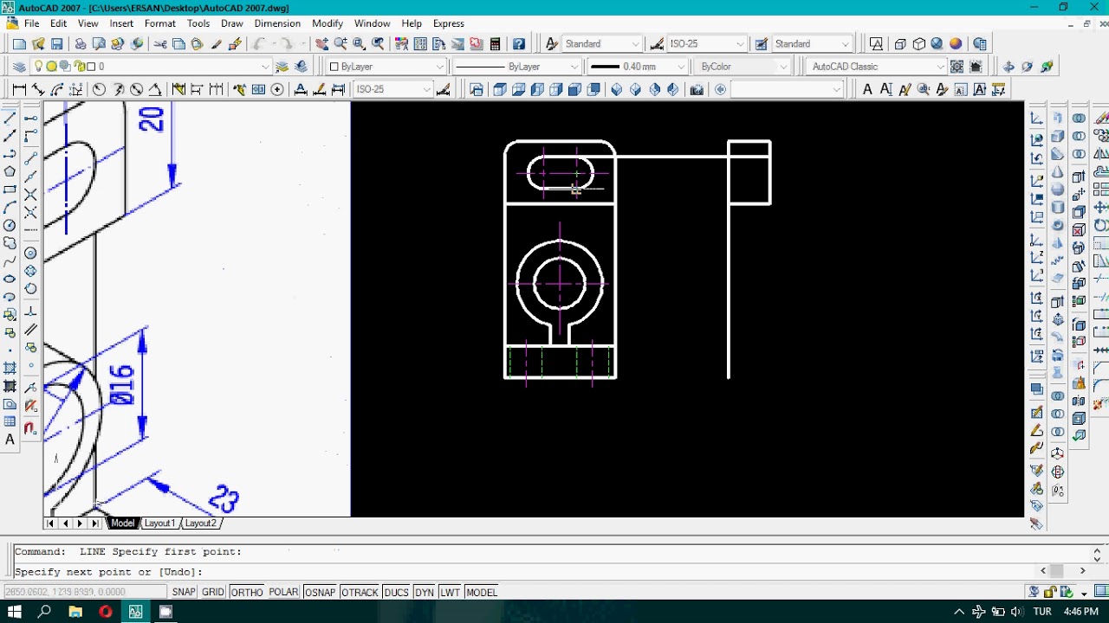Click the Open file icon

tap(38, 44)
